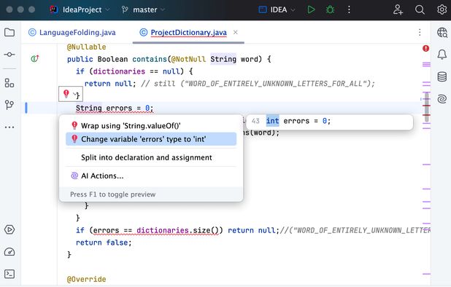
Task: Open editor tabs options menu
Action: (420, 33)
